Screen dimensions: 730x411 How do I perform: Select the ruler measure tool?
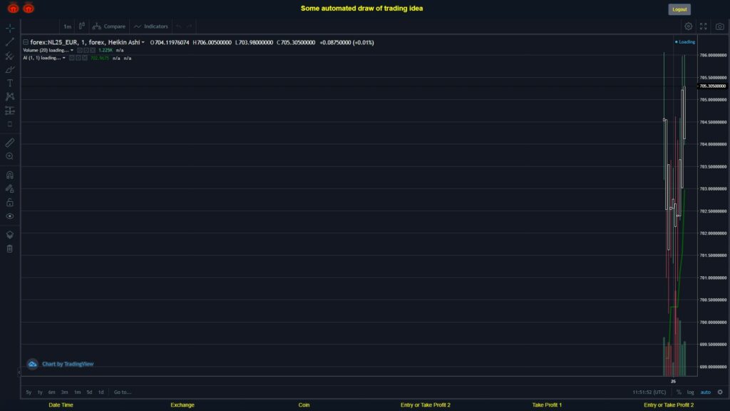[10, 143]
